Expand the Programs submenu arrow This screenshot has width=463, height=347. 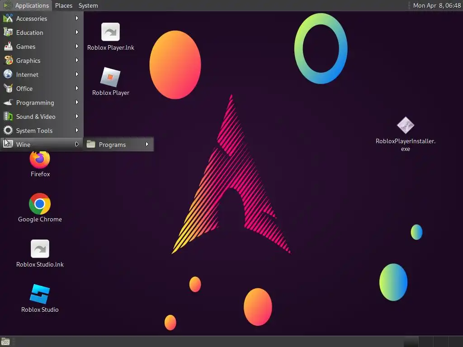(x=147, y=144)
